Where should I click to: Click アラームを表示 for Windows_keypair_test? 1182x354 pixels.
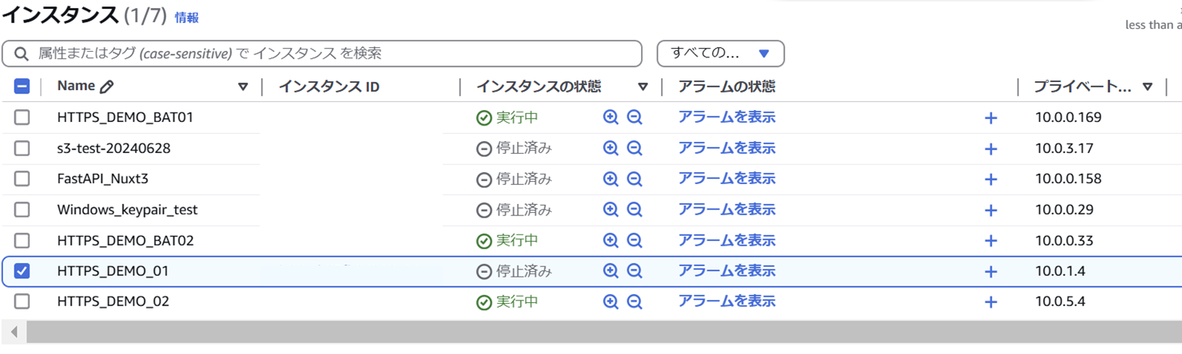click(x=726, y=209)
